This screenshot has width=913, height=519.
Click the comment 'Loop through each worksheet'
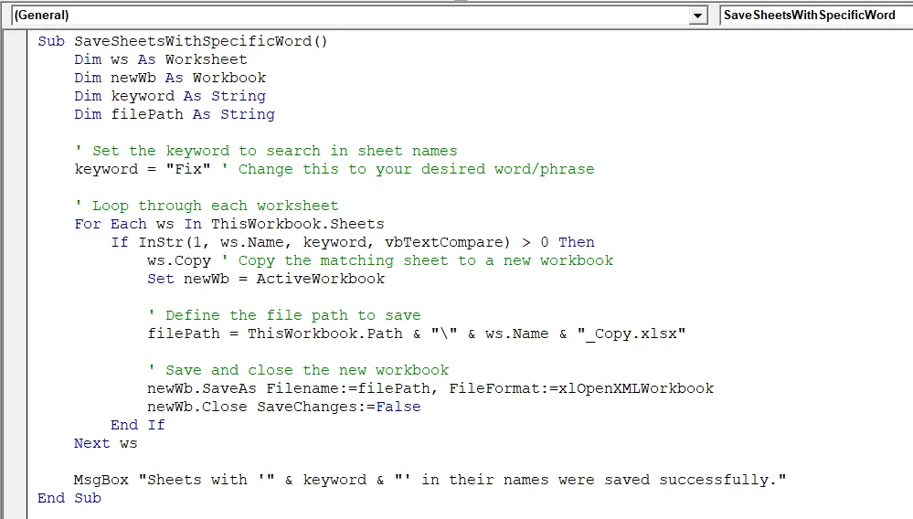pyautogui.click(x=207, y=206)
